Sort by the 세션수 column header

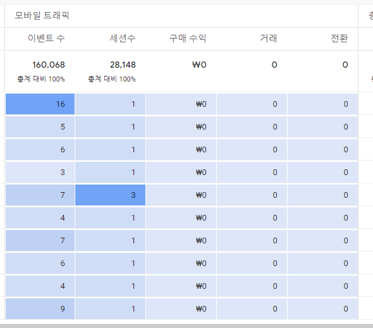(x=123, y=39)
